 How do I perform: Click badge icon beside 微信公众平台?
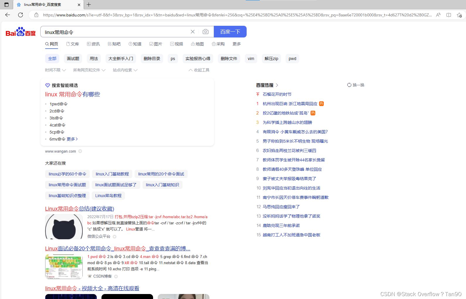pos(115,237)
